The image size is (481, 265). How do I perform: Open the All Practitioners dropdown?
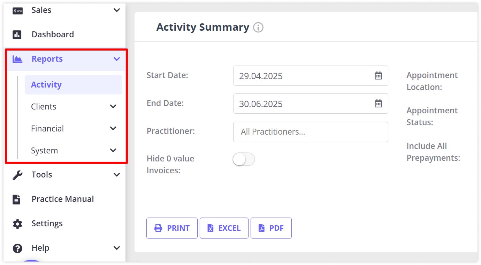[x=310, y=132]
